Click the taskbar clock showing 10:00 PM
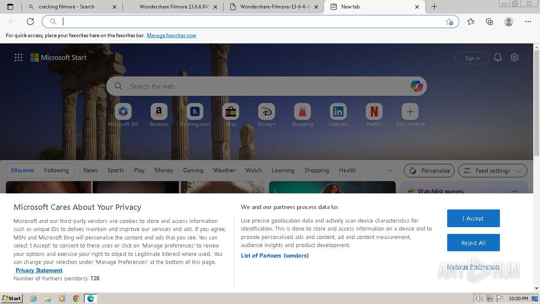The image size is (540, 304). 518,299
